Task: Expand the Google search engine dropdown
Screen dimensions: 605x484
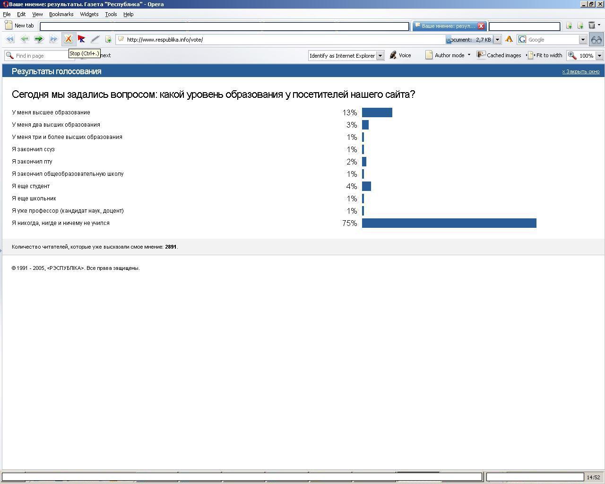Action: [x=583, y=40]
